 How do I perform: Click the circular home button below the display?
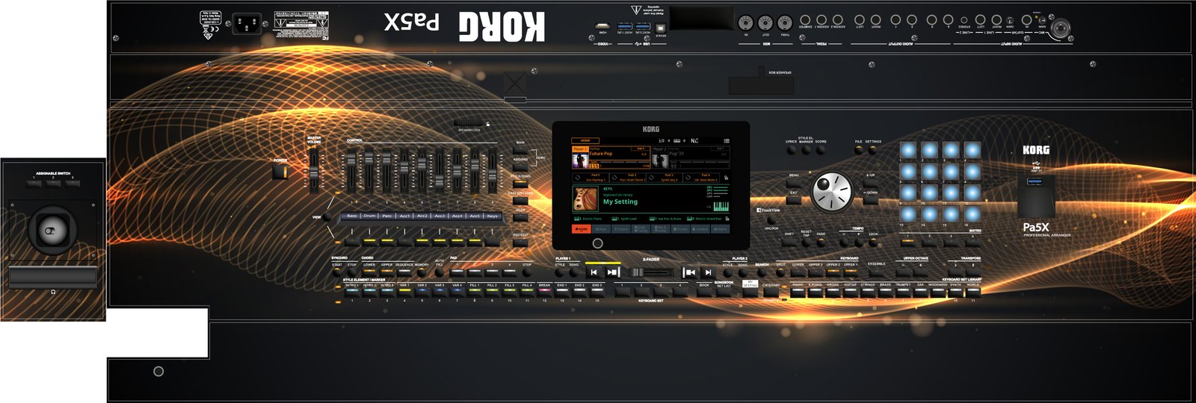pos(597,243)
